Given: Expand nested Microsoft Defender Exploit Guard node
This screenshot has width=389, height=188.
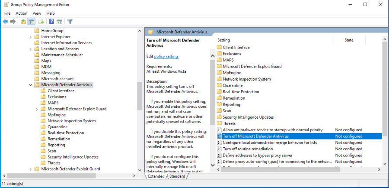Looking at the screenshot, I should point(37,109).
